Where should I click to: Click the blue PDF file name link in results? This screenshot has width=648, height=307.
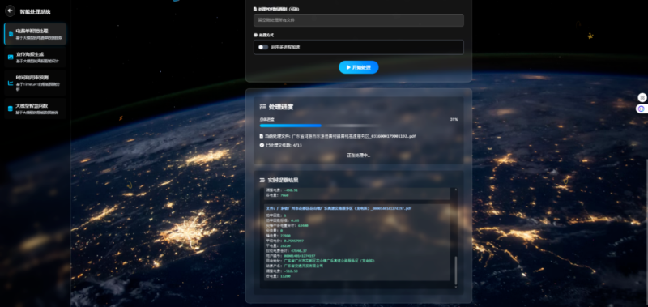pyautogui.click(x=338, y=209)
